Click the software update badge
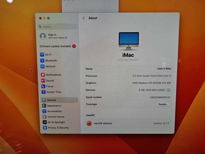205x154 pixels. pos(74,46)
